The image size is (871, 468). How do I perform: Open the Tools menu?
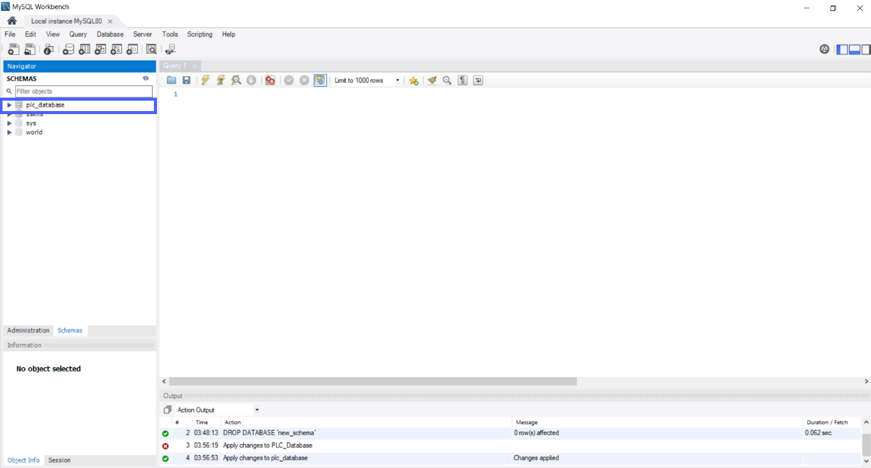170,34
